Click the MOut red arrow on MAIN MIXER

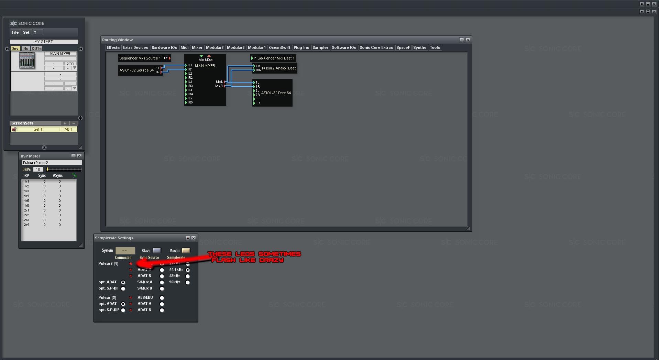(x=209, y=56)
